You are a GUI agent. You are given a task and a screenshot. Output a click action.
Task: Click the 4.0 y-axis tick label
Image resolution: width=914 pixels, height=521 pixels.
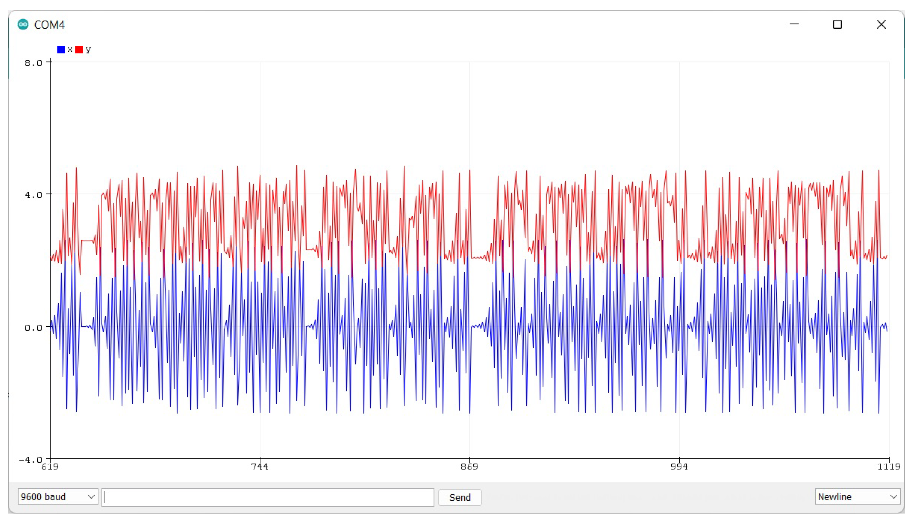click(x=33, y=195)
